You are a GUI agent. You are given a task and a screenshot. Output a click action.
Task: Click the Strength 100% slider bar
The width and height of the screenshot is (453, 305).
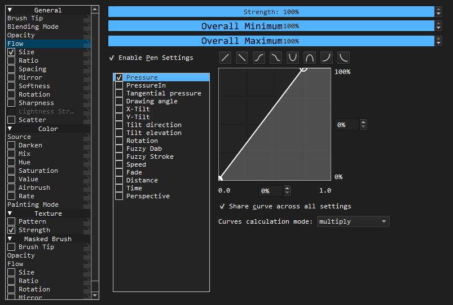pos(271,12)
